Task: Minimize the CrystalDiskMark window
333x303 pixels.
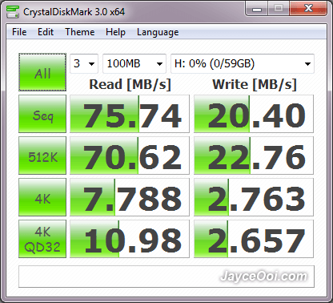Action: coord(257,9)
